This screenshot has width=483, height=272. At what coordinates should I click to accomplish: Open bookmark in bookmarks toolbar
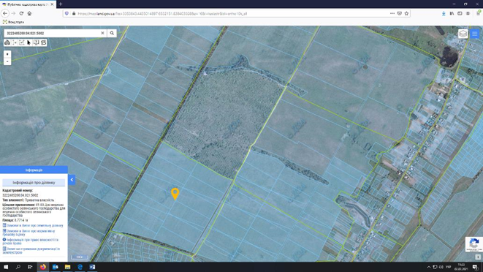click(14, 22)
